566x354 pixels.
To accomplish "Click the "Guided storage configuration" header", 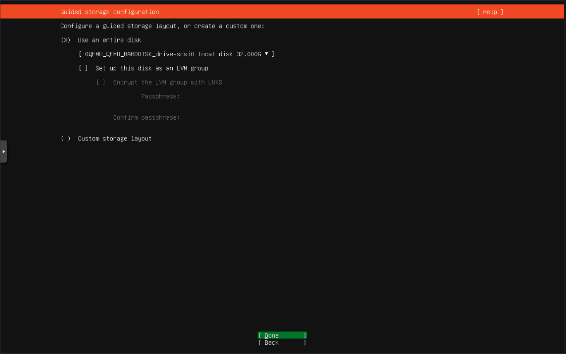I will click(x=109, y=12).
